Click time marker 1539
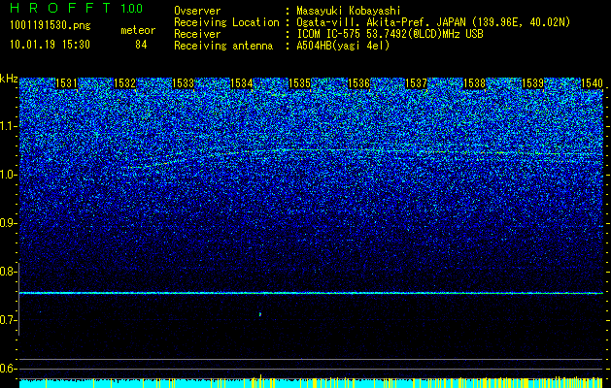The image size is (611, 388). coord(532,83)
